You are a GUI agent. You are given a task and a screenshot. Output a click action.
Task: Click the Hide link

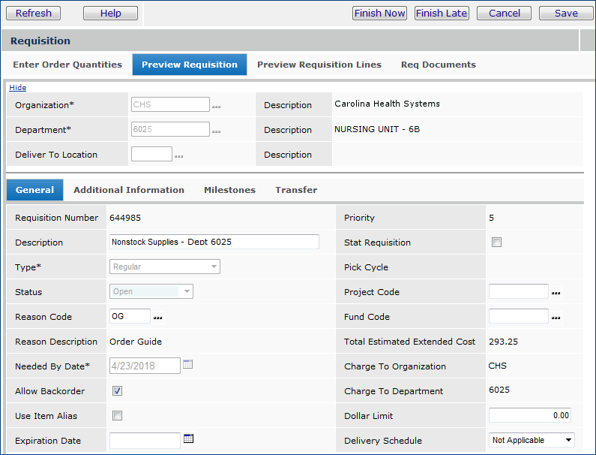tap(17, 88)
